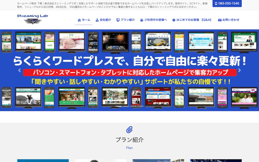The width and height of the screenshot is (259, 162).
Task: Call via the 083-250-1545 phone button
Action: (x=227, y=4)
